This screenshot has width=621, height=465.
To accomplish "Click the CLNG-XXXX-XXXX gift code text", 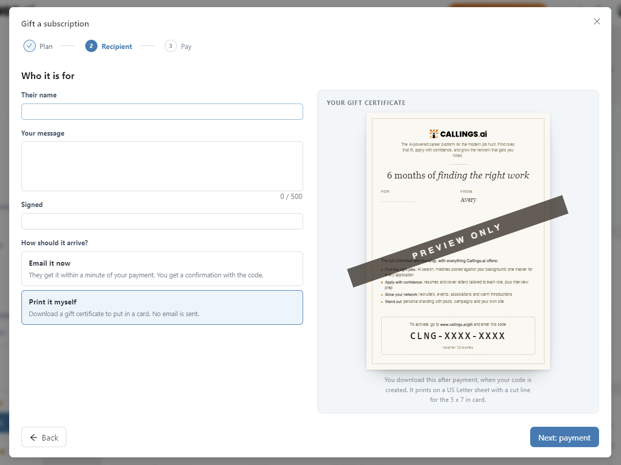I will click(x=458, y=336).
